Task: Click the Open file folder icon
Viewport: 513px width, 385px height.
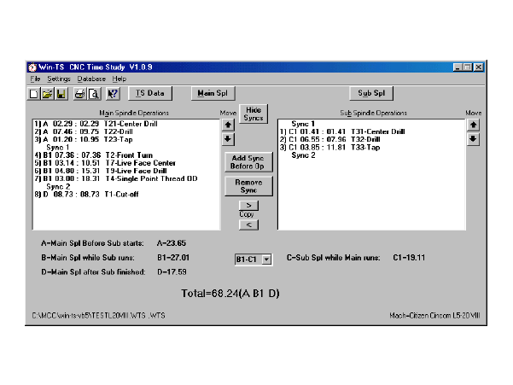Action: [46, 93]
